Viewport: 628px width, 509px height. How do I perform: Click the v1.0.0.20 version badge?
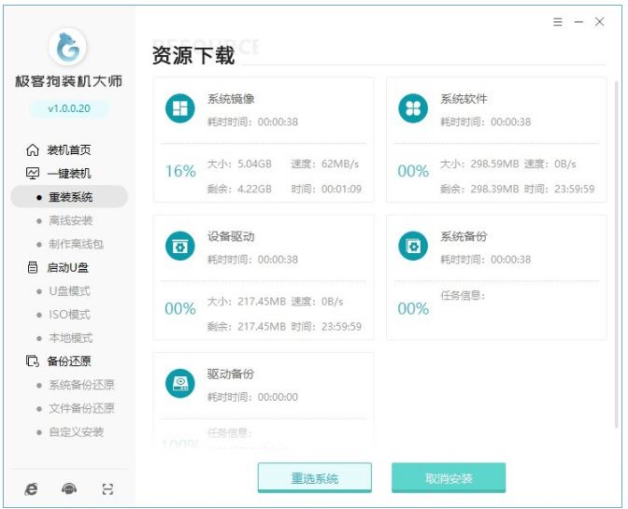tap(69, 109)
